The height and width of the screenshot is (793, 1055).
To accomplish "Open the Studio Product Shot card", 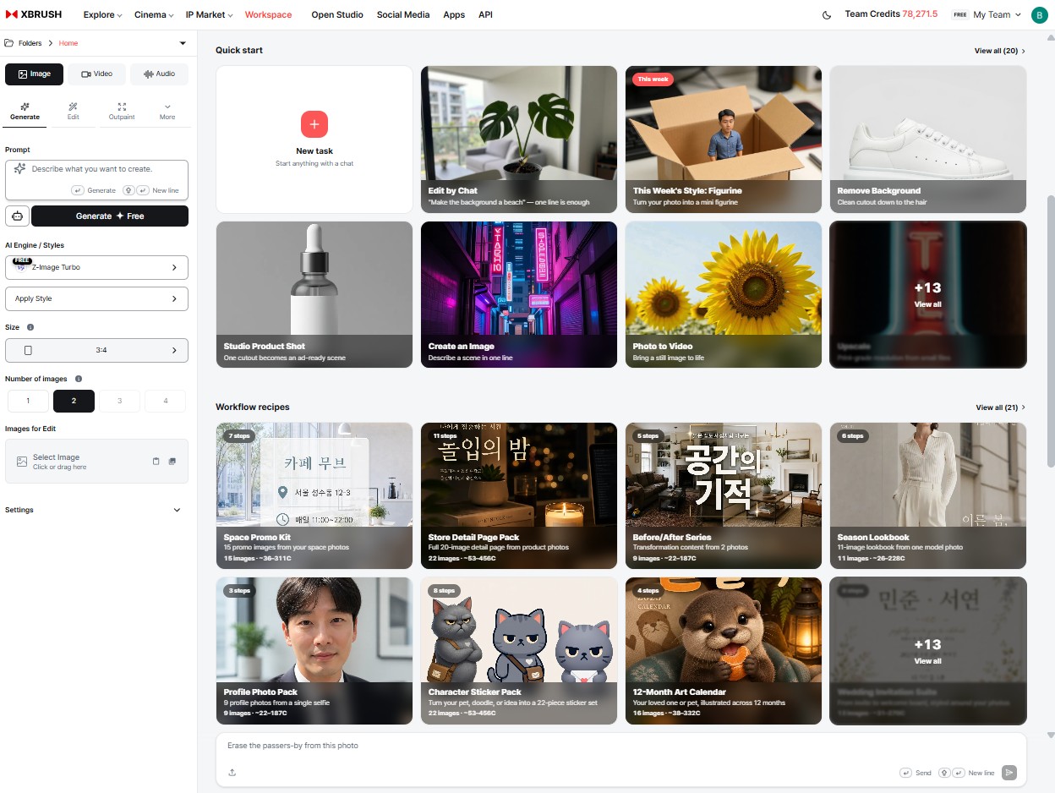I will click(x=314, y=294).
